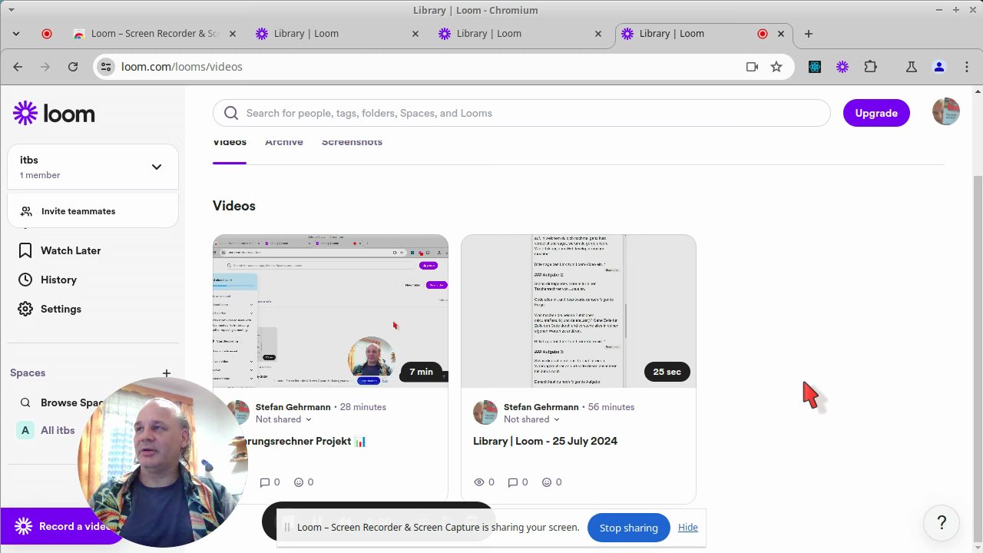
Task: Switch to the Videos tab
Action: click(230, 143)
